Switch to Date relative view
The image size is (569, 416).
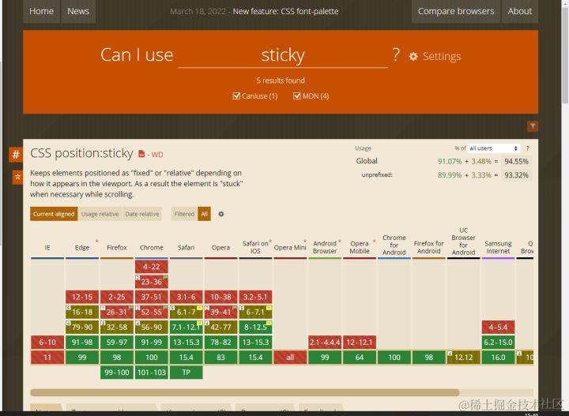142,214
